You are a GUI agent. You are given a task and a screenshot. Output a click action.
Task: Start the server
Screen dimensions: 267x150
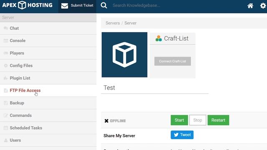click(179, 120)
